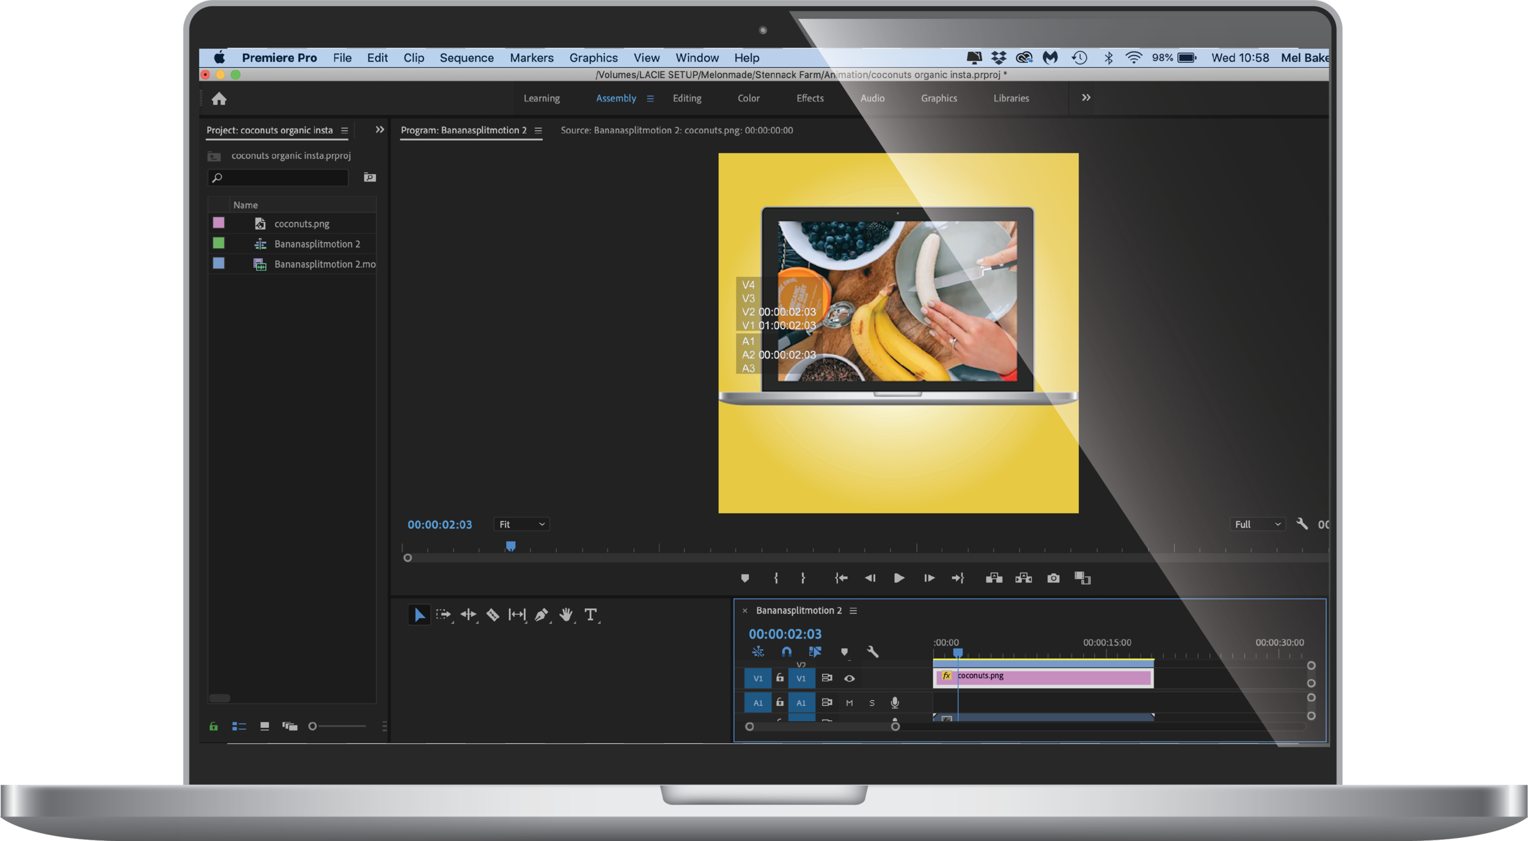Select the Selection arrow tool
Screen dimensions: 1528x841
419,615
